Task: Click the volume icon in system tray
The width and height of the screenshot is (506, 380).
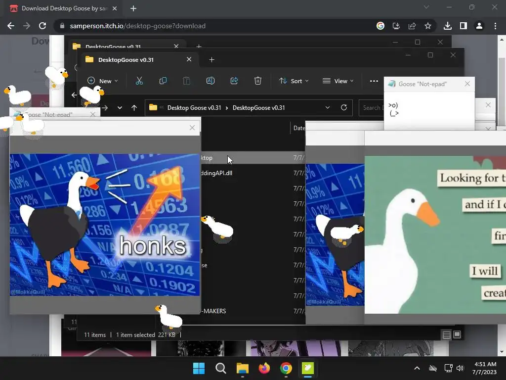Action: coord(460,368)
